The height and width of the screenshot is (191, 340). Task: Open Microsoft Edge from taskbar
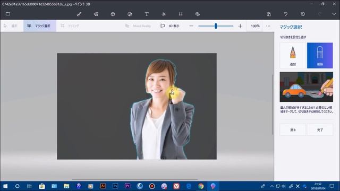(189, 186)
